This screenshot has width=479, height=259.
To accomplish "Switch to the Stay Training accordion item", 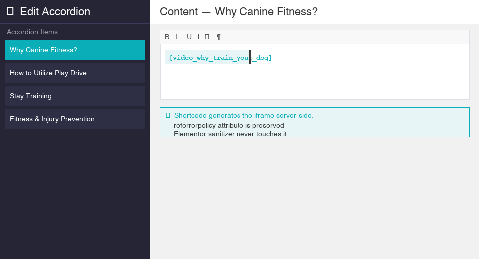I will pyautogui.click(x=75, y=96).
